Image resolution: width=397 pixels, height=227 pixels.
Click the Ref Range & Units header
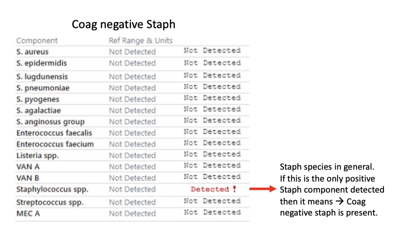click(x=141, y=40)
